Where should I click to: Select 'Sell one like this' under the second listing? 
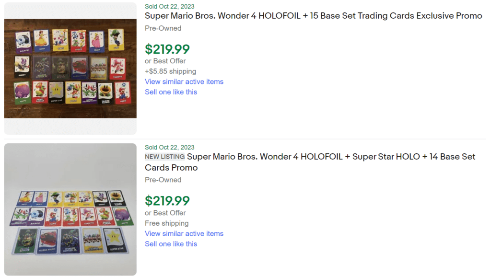pos(171,244)
